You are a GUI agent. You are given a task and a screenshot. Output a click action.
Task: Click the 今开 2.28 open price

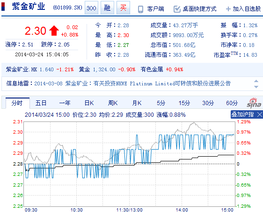tap(123, 25)
